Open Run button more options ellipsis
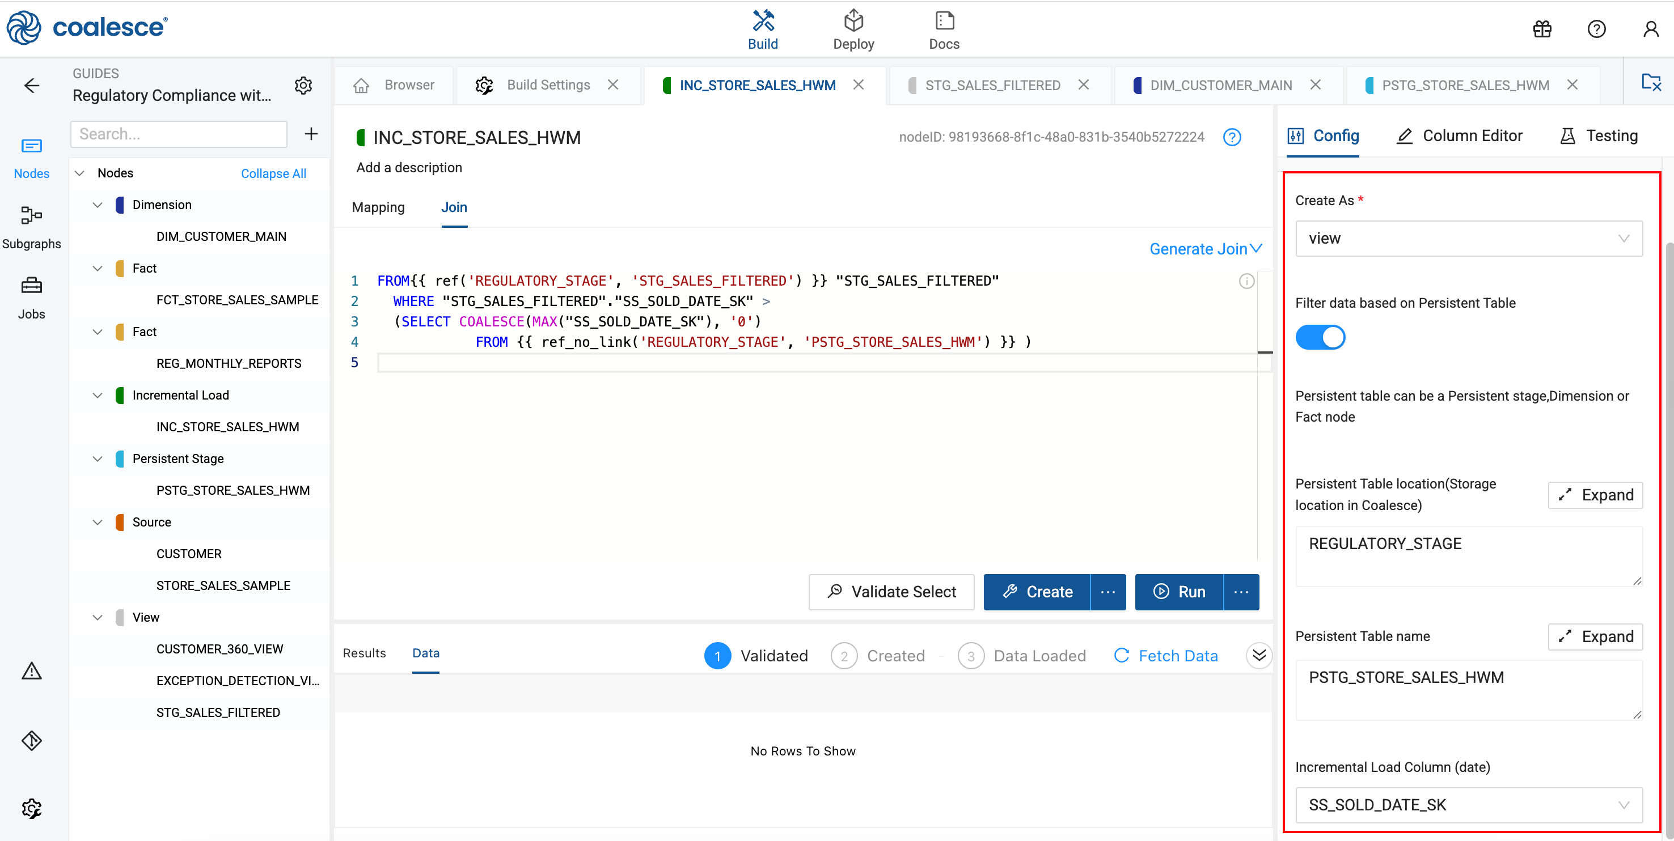1674x841 pixels. pos(1241,592)
